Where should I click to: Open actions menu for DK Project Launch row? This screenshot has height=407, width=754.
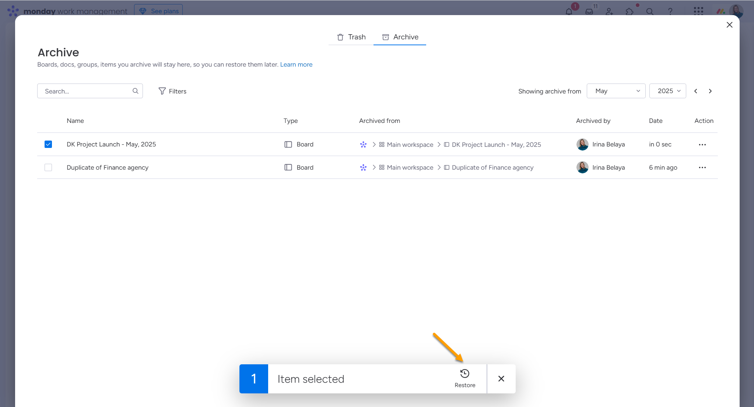[x=702, y=145]
